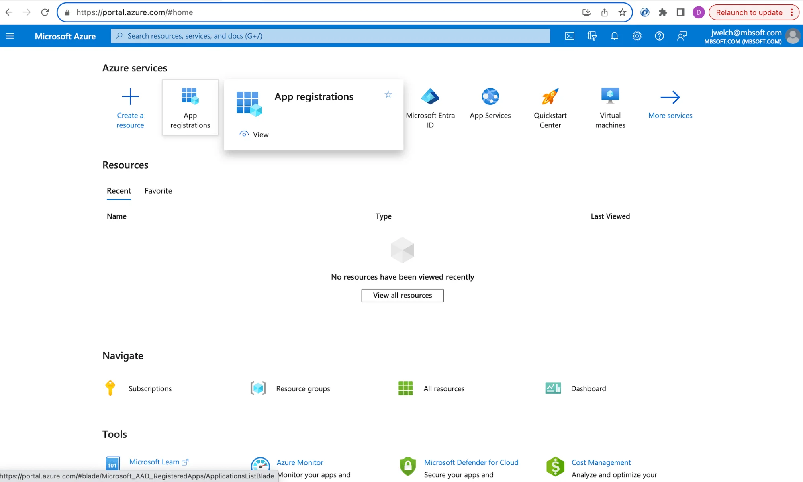Open the browser Share icon
This screenshot has height=482, width=803.
pos(604,12)
